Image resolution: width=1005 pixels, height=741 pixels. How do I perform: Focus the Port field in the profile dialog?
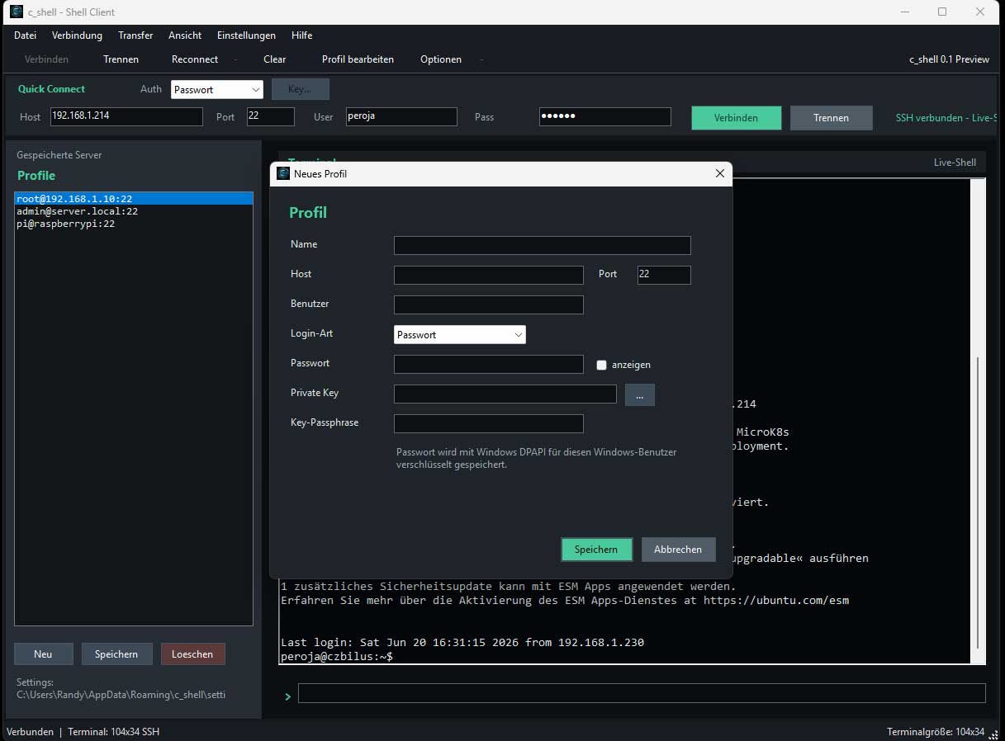tap(664, 275)
